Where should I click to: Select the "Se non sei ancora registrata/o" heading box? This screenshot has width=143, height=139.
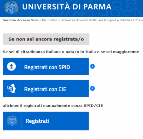click(46, 39)
